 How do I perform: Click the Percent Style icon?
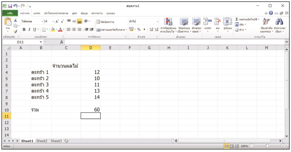tap(139, 29)
